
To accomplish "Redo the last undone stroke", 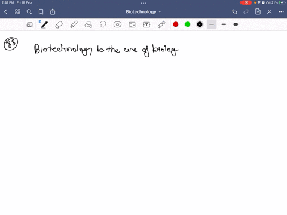I will coord(246,12).
